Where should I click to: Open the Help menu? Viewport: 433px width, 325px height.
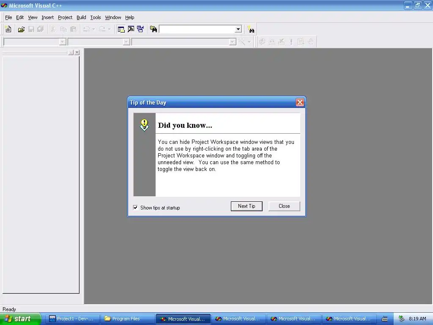click(129, 17)
